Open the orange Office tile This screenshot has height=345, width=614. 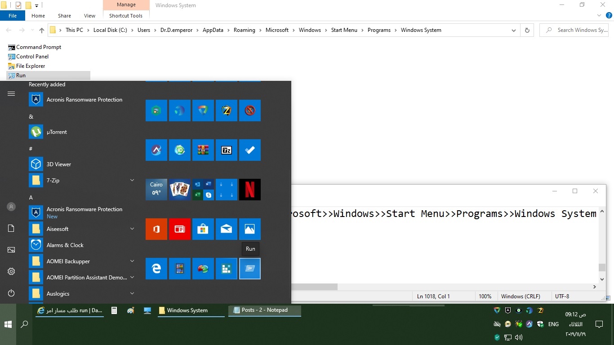[x=156, y=229]
